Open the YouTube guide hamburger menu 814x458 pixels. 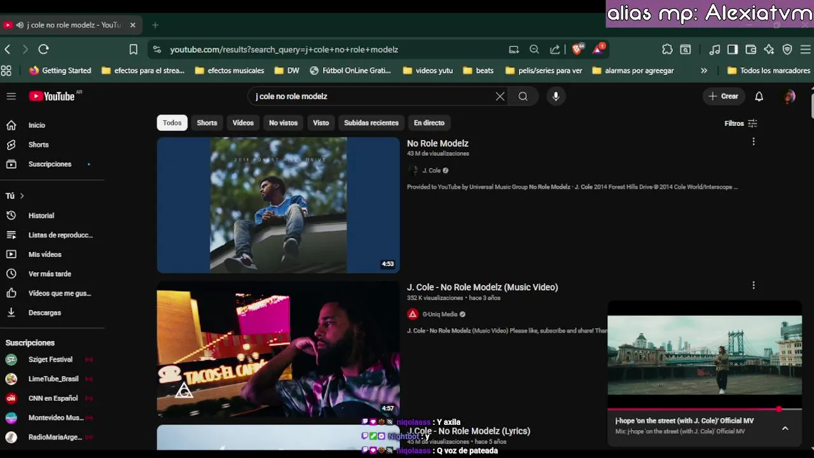[11, 96]
